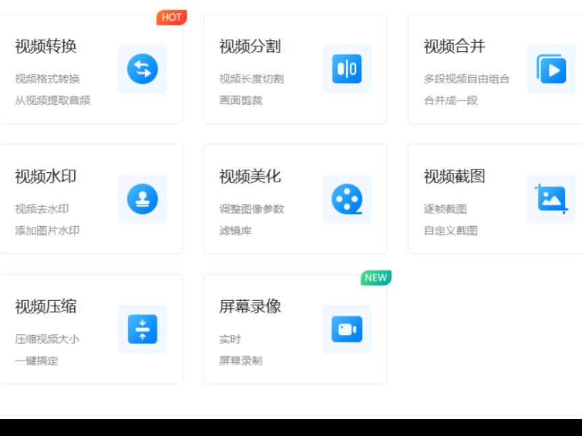Open the 视频截图 title
This screenshot has width=582, height=436.
pyautogui.click(x=454, y=177)
